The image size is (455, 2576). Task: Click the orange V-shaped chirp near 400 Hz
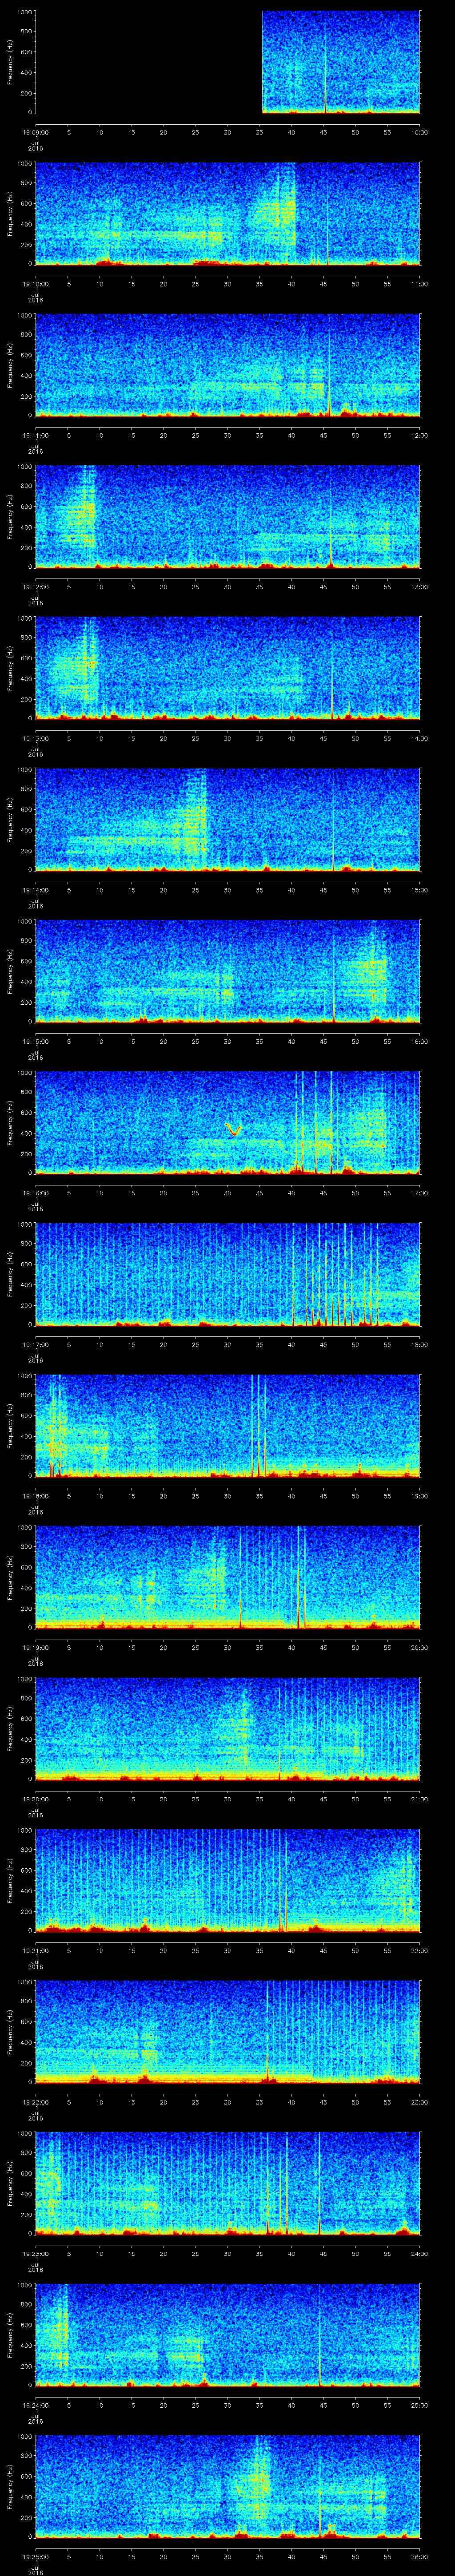234,1130
